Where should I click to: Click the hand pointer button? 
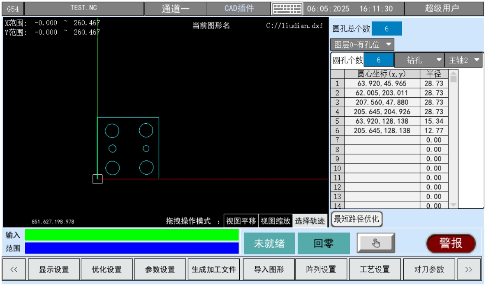376,243
